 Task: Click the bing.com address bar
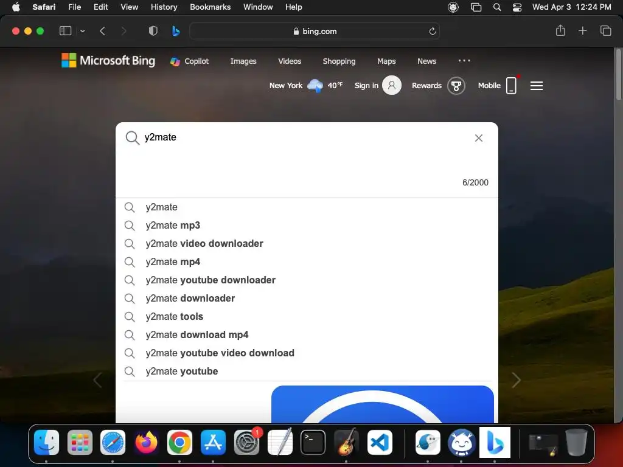[315, 31]
